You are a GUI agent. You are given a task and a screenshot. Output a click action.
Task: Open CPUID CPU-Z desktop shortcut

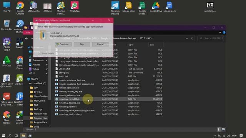click(x=7, y=44)
